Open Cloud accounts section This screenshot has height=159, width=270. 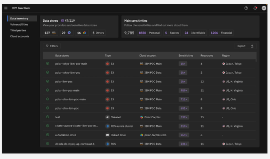click(20, 37)
